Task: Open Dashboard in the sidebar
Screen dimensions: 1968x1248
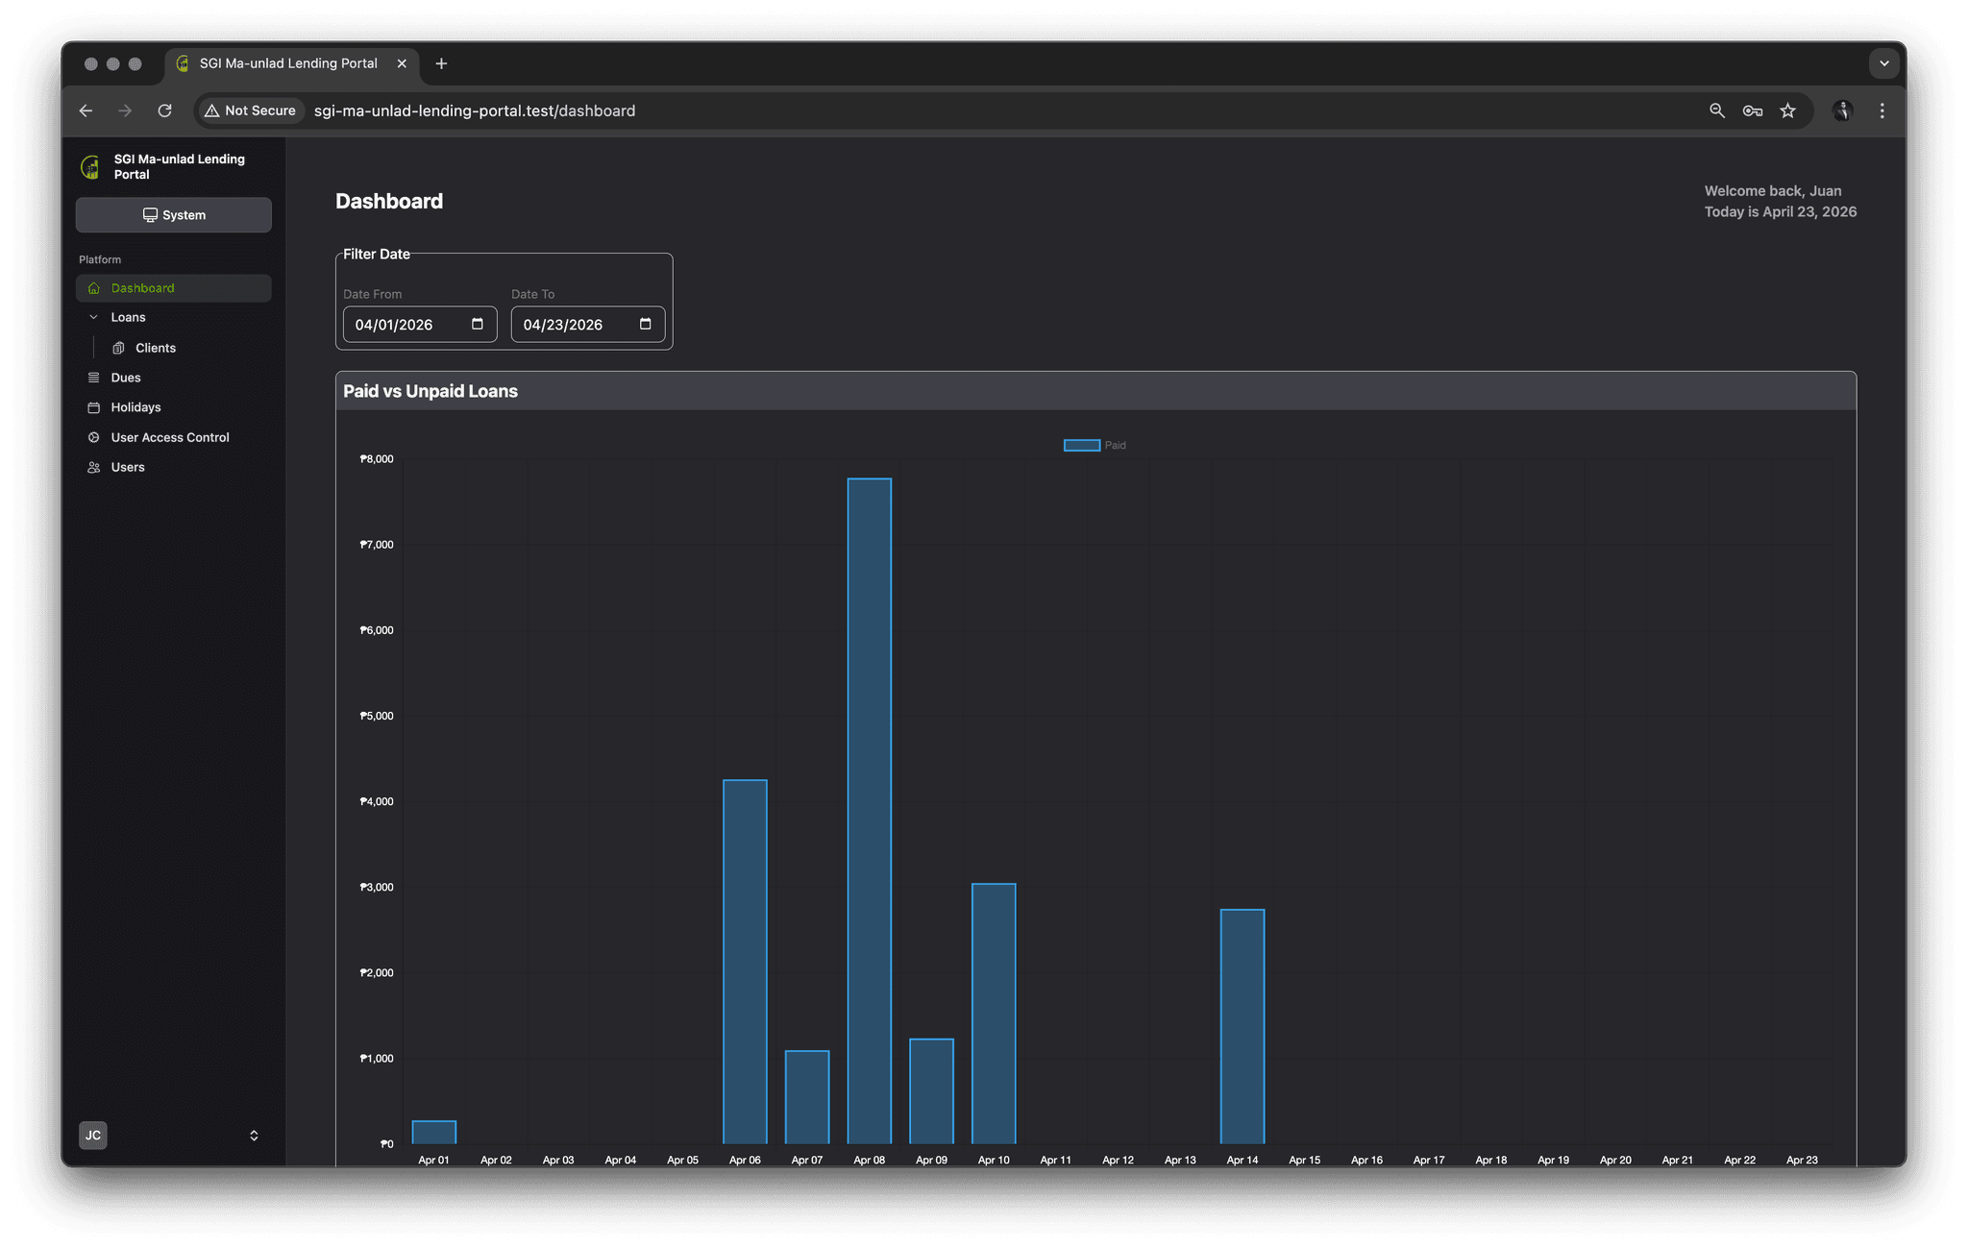Action: [x=174, y=288]
